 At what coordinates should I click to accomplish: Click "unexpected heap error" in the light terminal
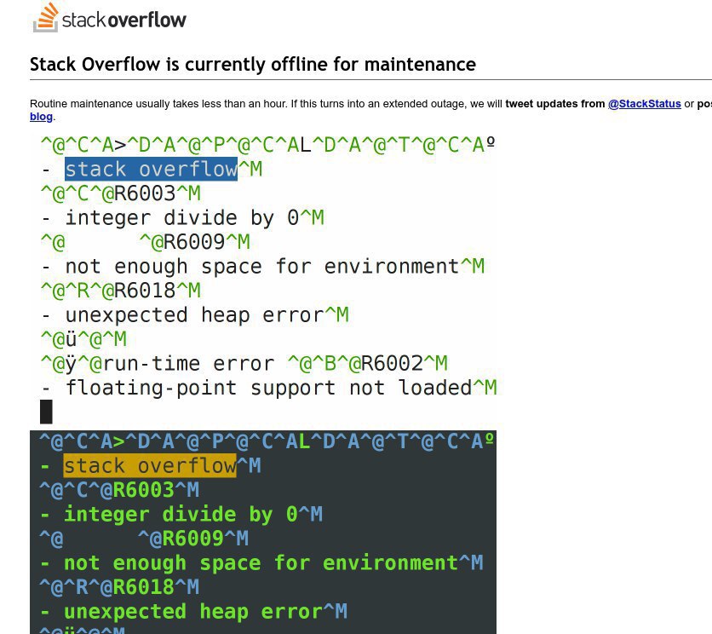pyautogui.click(x=194, y=315)
